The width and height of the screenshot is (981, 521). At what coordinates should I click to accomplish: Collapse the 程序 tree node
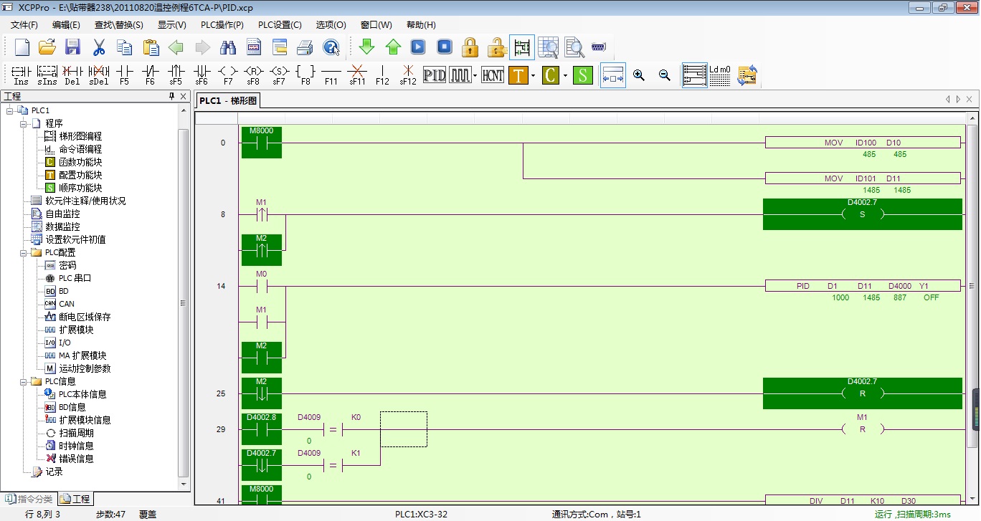(x=24, y=123)
